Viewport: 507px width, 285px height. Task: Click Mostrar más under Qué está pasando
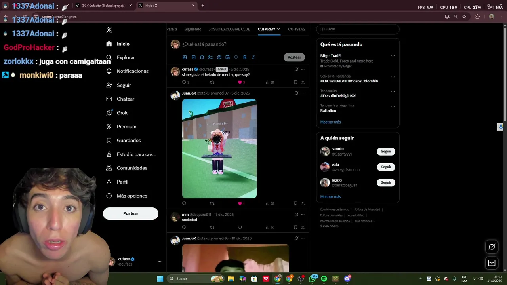(330, 122)
